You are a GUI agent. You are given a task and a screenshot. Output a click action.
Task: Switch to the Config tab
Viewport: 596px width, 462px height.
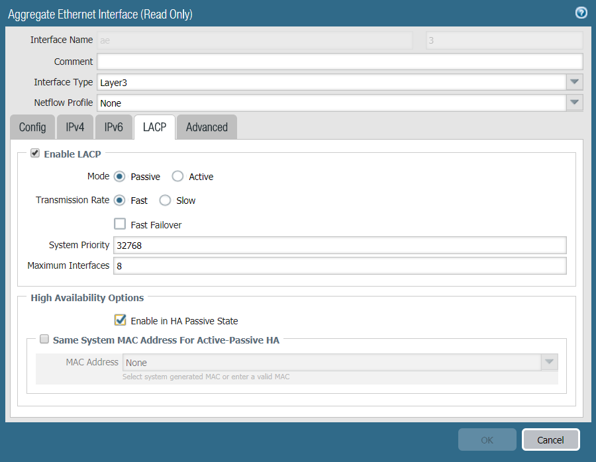point(32,127)
